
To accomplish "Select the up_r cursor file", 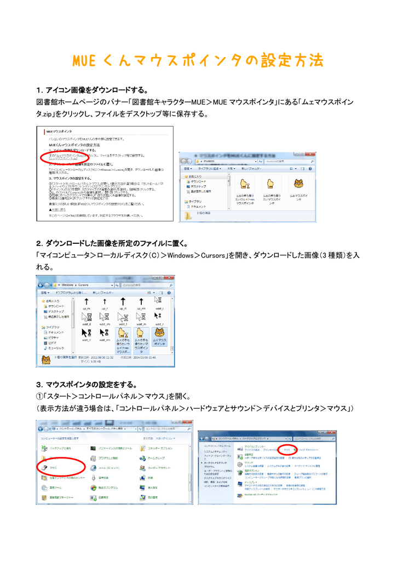I will tap(105, 304).
